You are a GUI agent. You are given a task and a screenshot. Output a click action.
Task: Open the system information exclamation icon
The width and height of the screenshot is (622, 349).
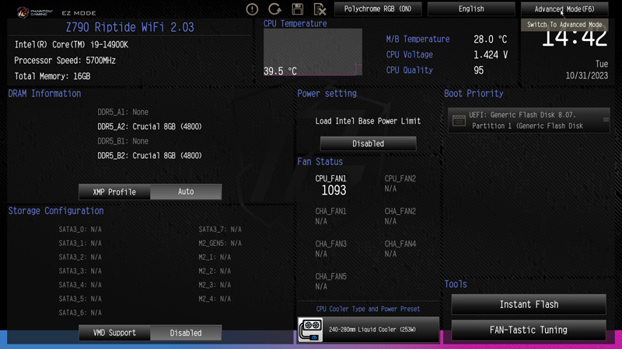[252, 9]
